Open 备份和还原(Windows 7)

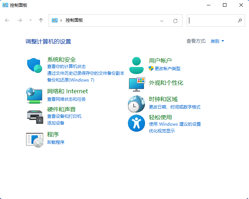pyautogui.click(x=71, y=80)
